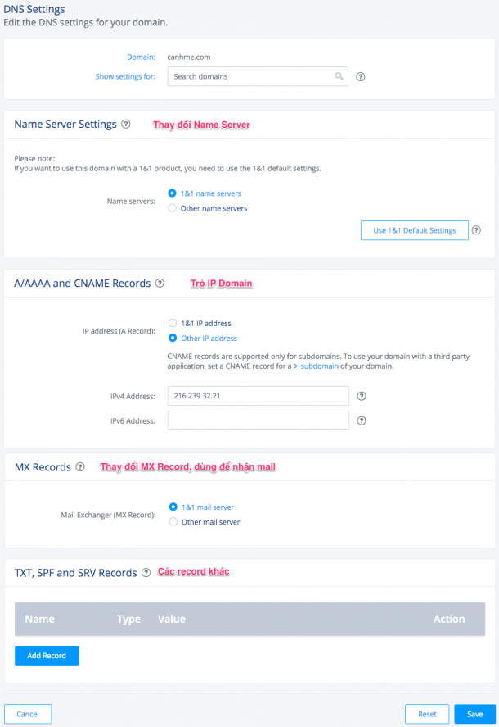
Task: Open help for A/AAAA and CNAME Records
Action: [x=160, y=284]
